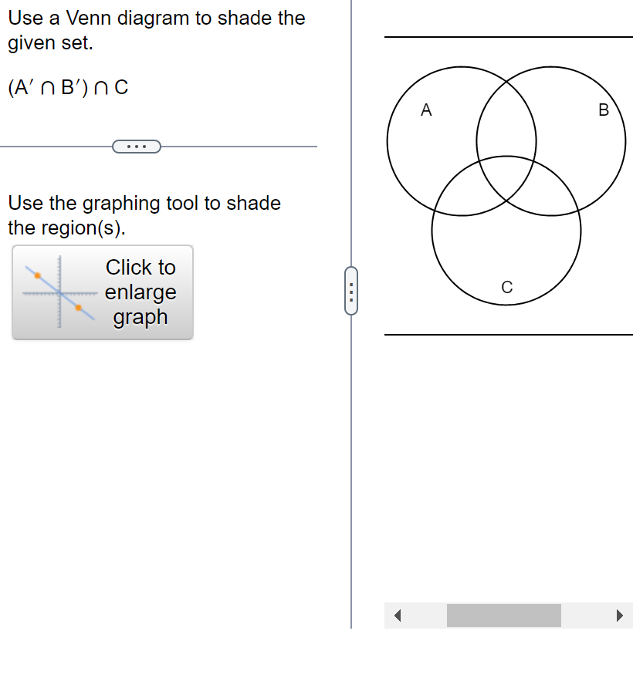
Task: Click the instruction text about the graphing tool
Action: pos(144,215)
